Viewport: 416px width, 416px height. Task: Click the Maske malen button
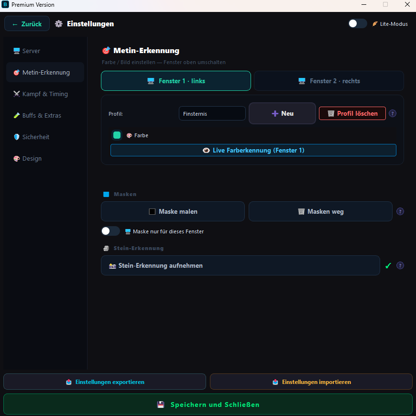(173, 211)
